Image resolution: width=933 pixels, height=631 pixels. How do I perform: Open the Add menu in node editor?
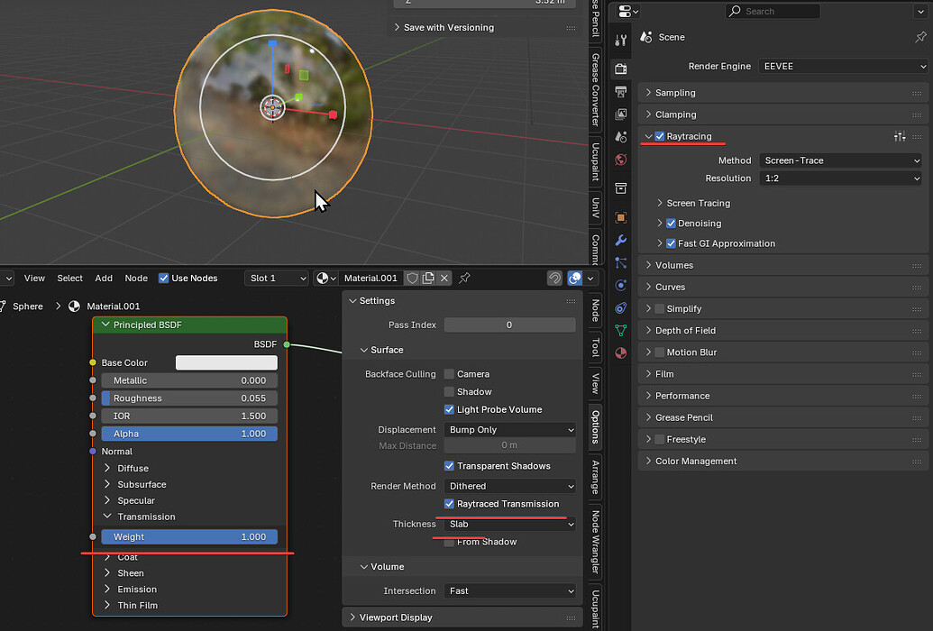click(104, 278)
